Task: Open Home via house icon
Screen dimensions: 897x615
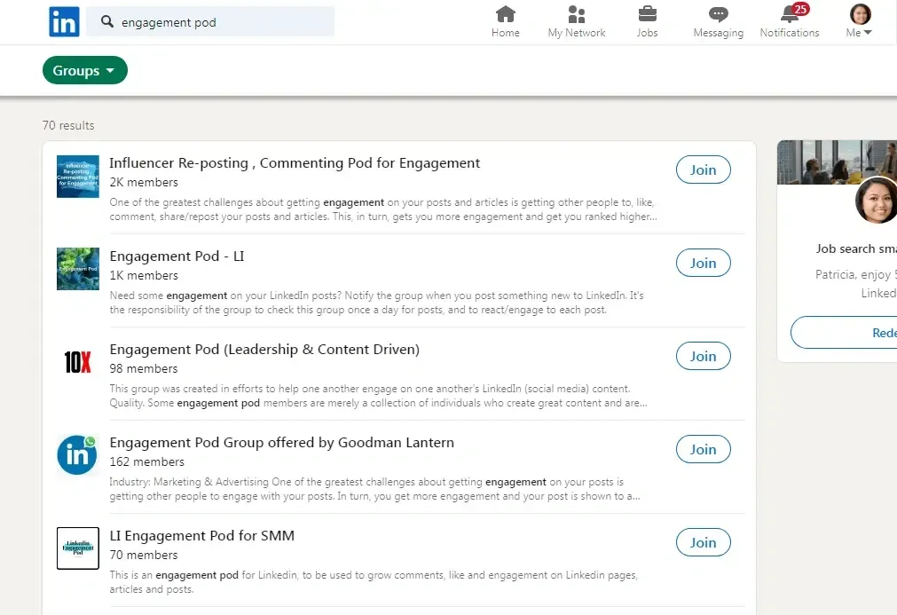Action: pyautogui.click(x=505, y=13)
